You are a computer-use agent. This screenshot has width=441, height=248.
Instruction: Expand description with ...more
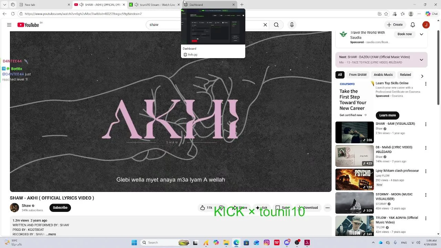[x=51, y=234]
